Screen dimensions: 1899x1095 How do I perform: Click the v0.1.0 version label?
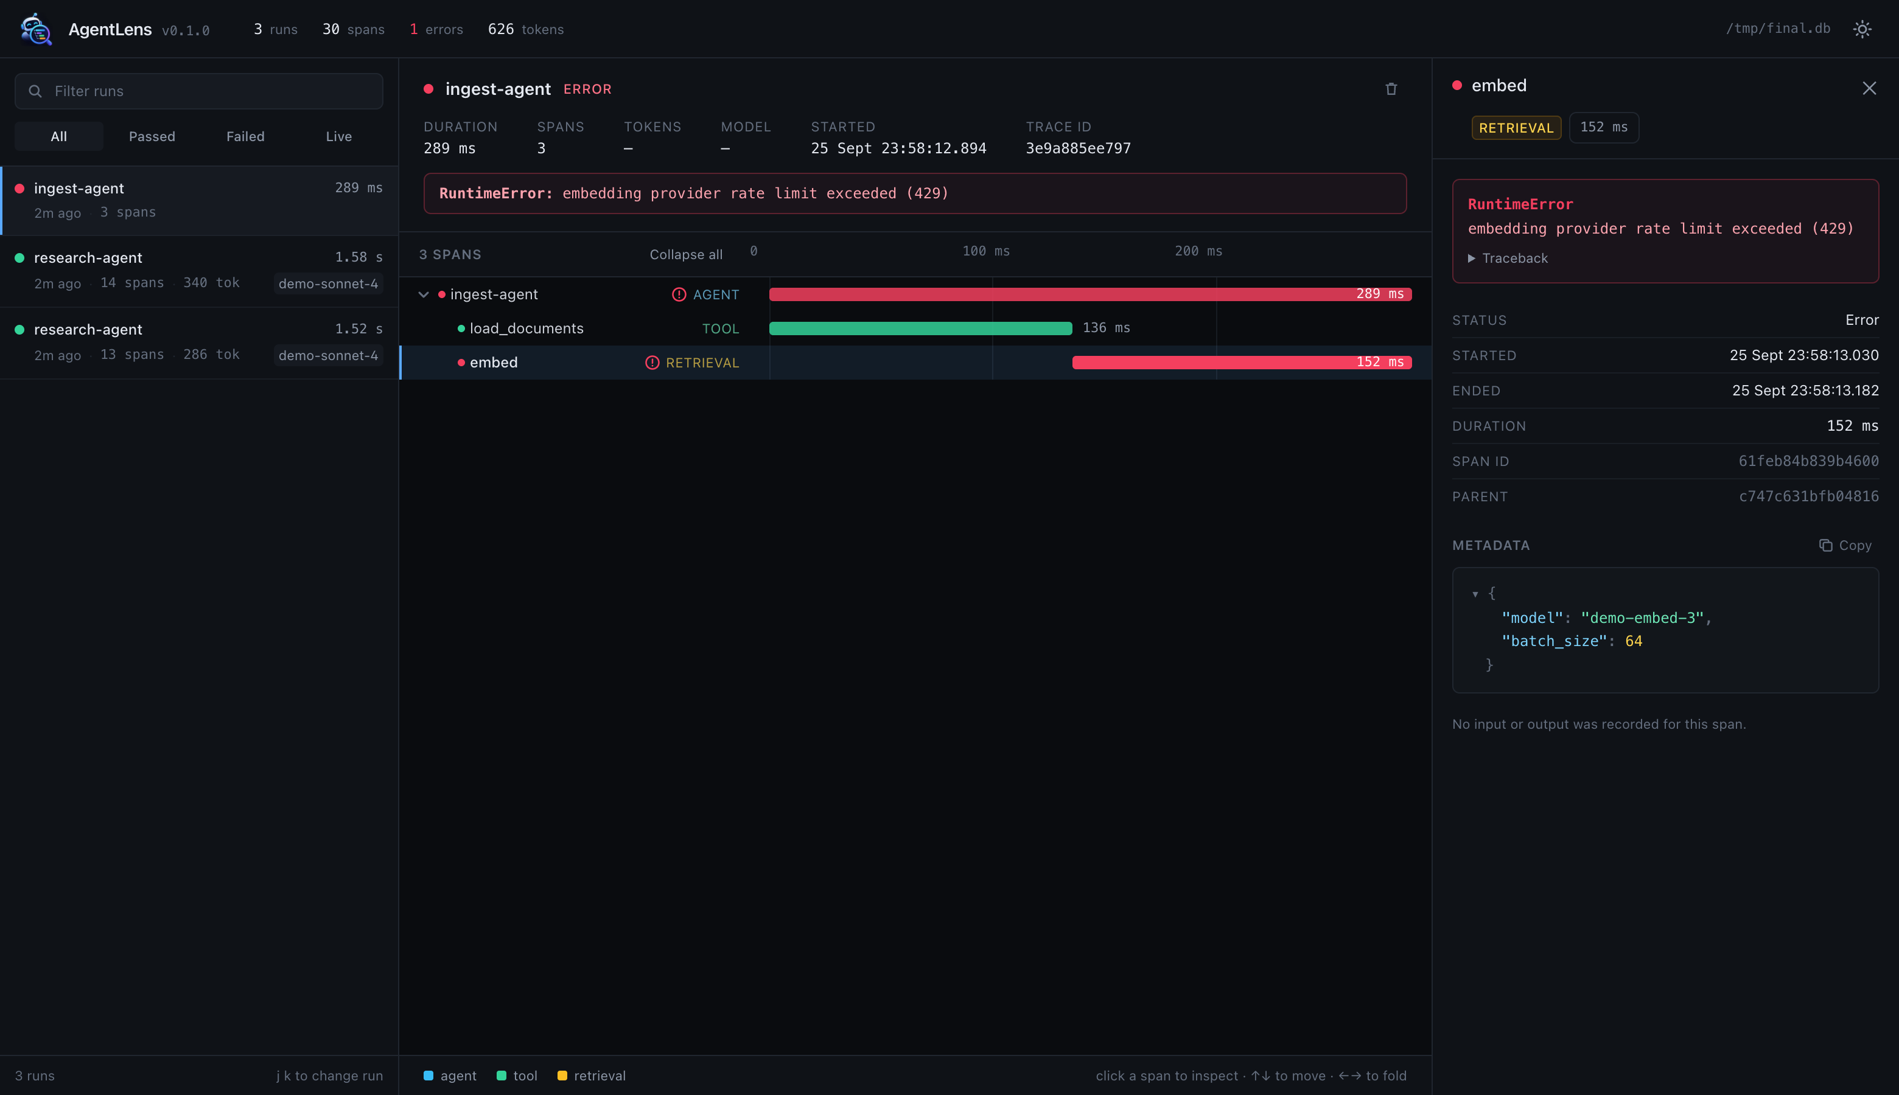coord(185,31)
